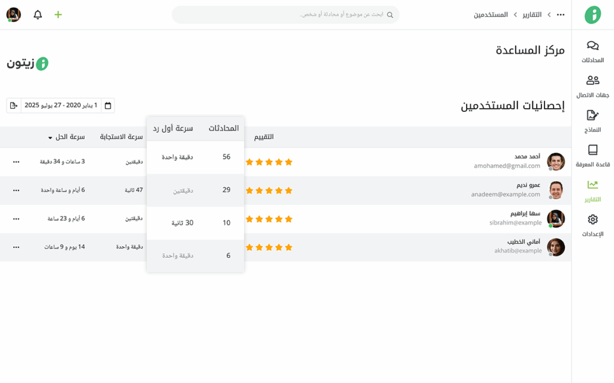Open the date range 1 يناير 2020 - 27 يوليو 2025
This screenshot has width=614, height=383.
[61, 105]
